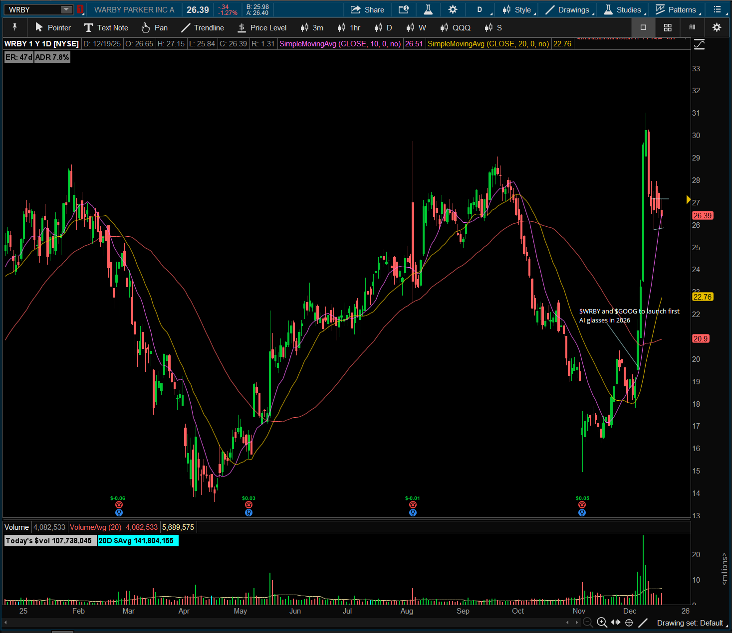Select the Text Note tool
This screenshot has height=633, width=732.
106,27
